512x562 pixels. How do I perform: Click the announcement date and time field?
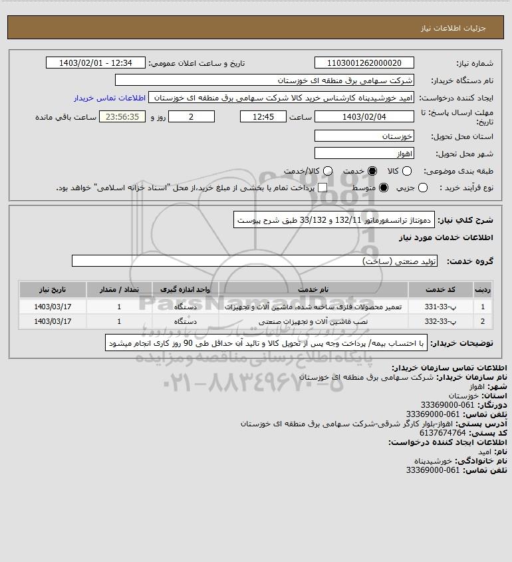[x=96, y=63]
